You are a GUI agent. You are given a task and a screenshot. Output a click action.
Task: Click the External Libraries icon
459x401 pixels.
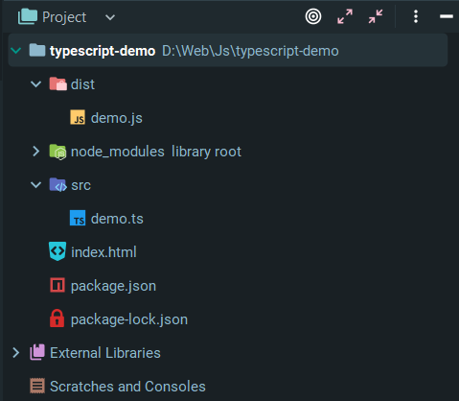tap(37, 352)
